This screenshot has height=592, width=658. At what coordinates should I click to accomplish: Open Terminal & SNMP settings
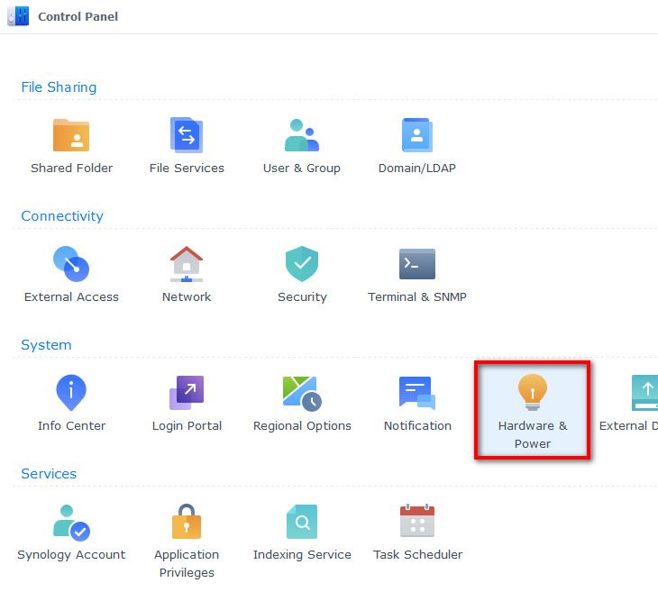pyautogui.click(x=416, y=275)
